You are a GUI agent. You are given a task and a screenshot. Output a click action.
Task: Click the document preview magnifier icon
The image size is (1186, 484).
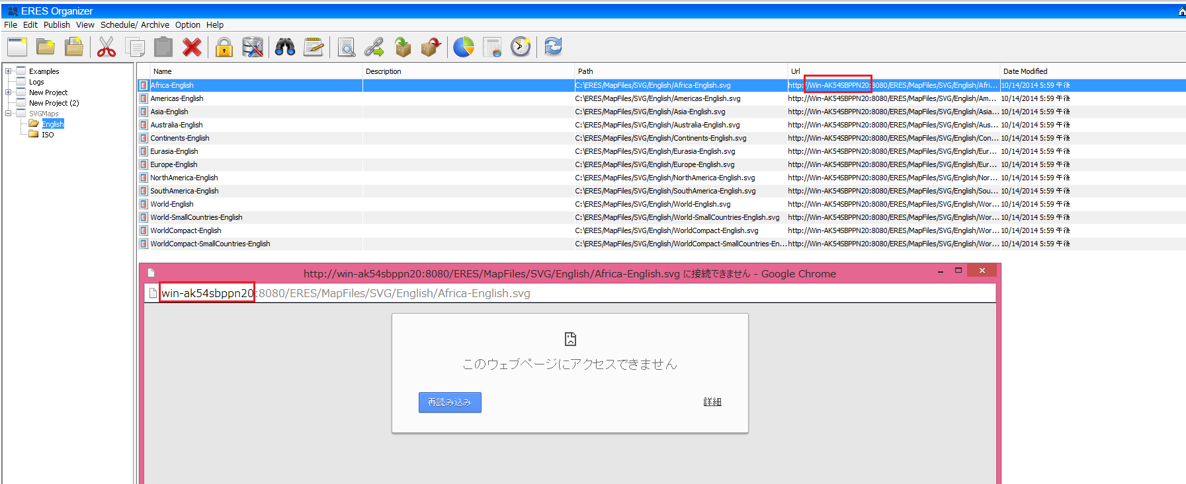pos(346,47)
